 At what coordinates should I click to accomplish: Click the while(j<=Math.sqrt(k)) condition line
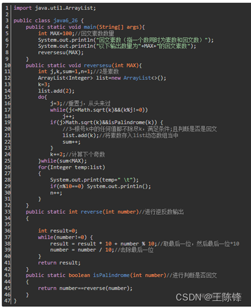click(99, 110)
